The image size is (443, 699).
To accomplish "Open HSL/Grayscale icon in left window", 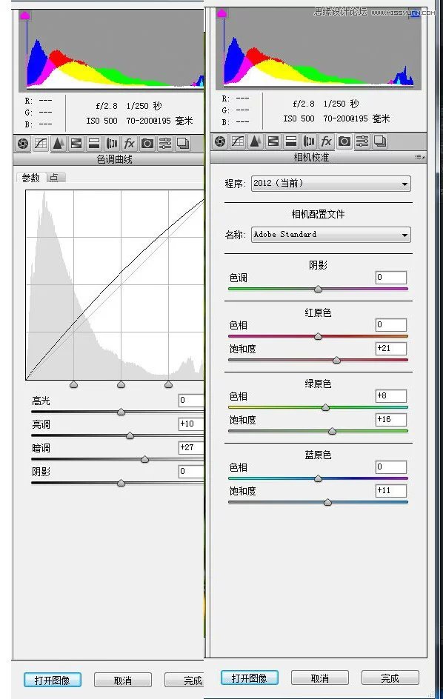I will [76, 144].
